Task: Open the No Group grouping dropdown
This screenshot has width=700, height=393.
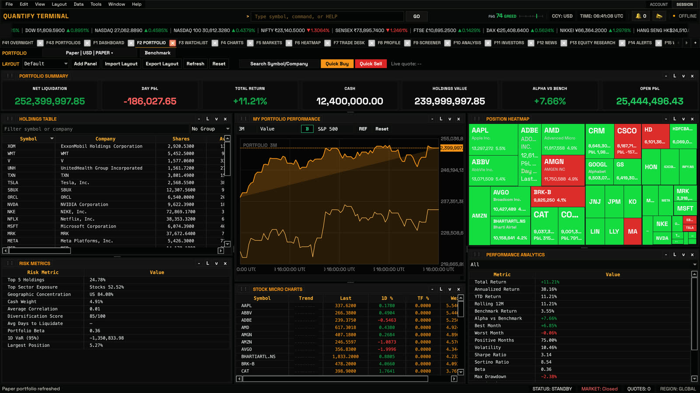Action: 210,129
